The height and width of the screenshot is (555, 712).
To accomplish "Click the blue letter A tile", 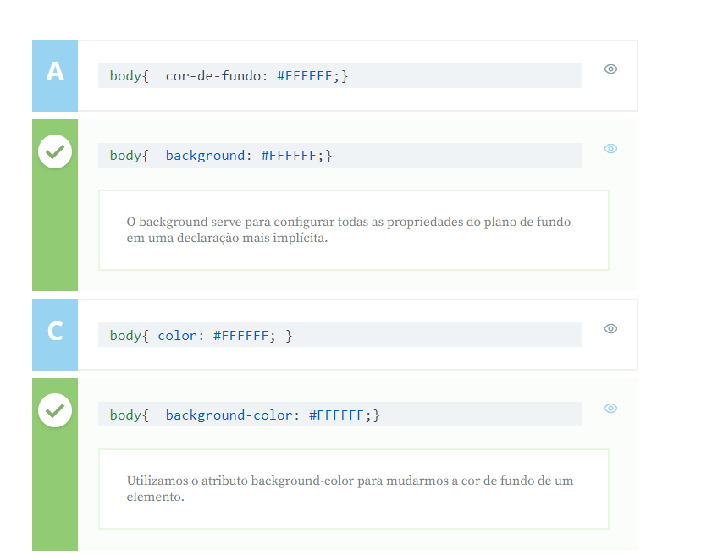I will pyautogui.click(x=55, y=75).
